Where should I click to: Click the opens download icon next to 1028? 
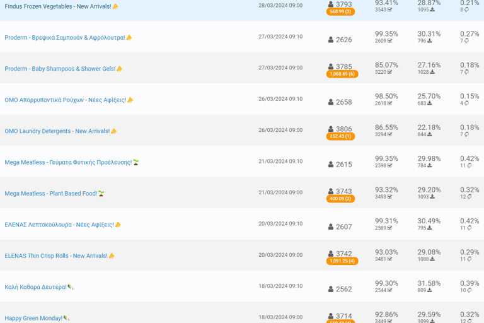coord(432,72)
